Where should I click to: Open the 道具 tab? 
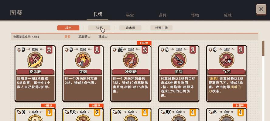[162, 15]
